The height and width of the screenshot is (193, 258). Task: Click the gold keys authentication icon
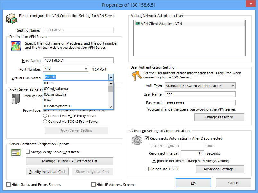pyautogui.click(x=137, y=76)
